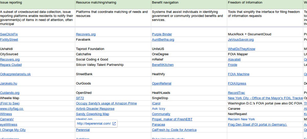Open Recovers.org link in Issue reporting column
307x139 pixels.
pyautogui.click(x=10, y=59)
